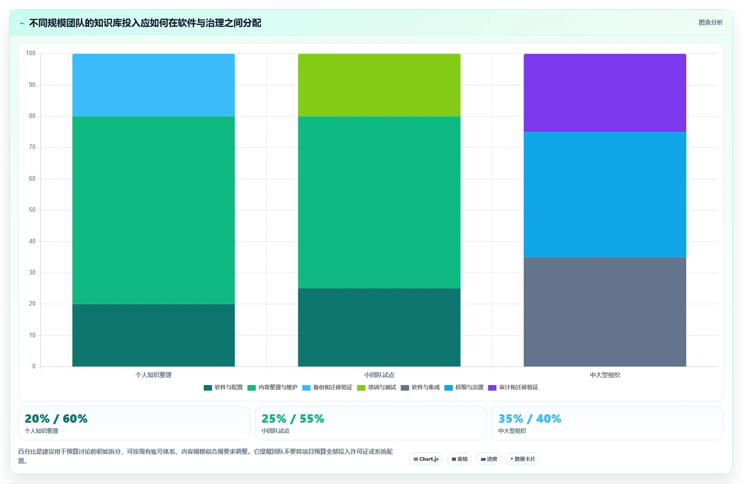This screenshot has height=484, width=742.
Task: Click the Chart.js tag
Action: 426,459
